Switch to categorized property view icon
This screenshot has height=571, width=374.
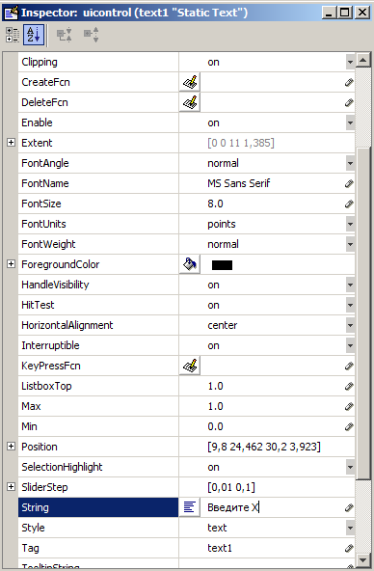(x=13, y=35)
